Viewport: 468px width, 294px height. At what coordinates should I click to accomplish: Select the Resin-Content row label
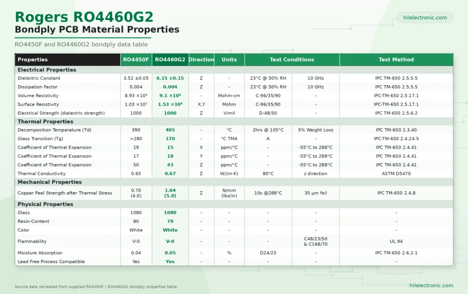coord(33,222)
